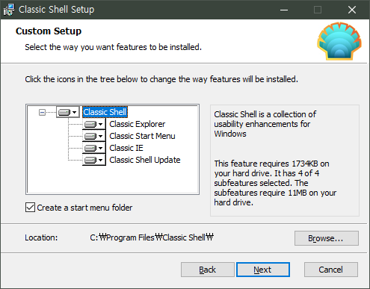The width and height of the screenshot is (370, 289).
Task: Go Back to the previous step
Action: click(x=208, y=270)
